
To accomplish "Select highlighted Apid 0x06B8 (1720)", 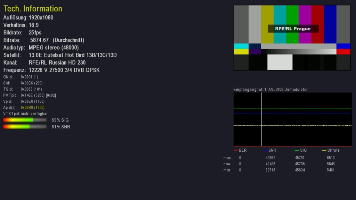I will 32,108.
